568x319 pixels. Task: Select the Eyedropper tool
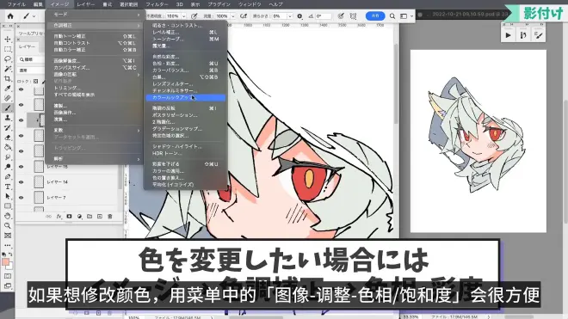(x=8, y=89)
